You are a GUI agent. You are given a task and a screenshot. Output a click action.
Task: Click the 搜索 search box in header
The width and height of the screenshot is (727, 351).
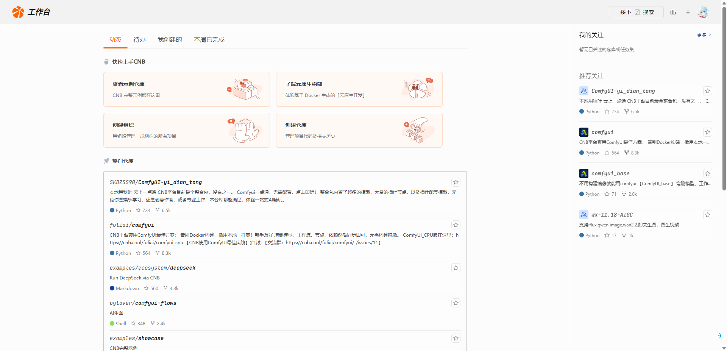point(636,12)
